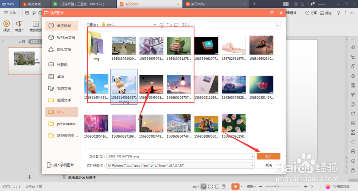Open the 最近访问 recent locations entry
Screen dimensions: 358x191
(x=62, y=25)
